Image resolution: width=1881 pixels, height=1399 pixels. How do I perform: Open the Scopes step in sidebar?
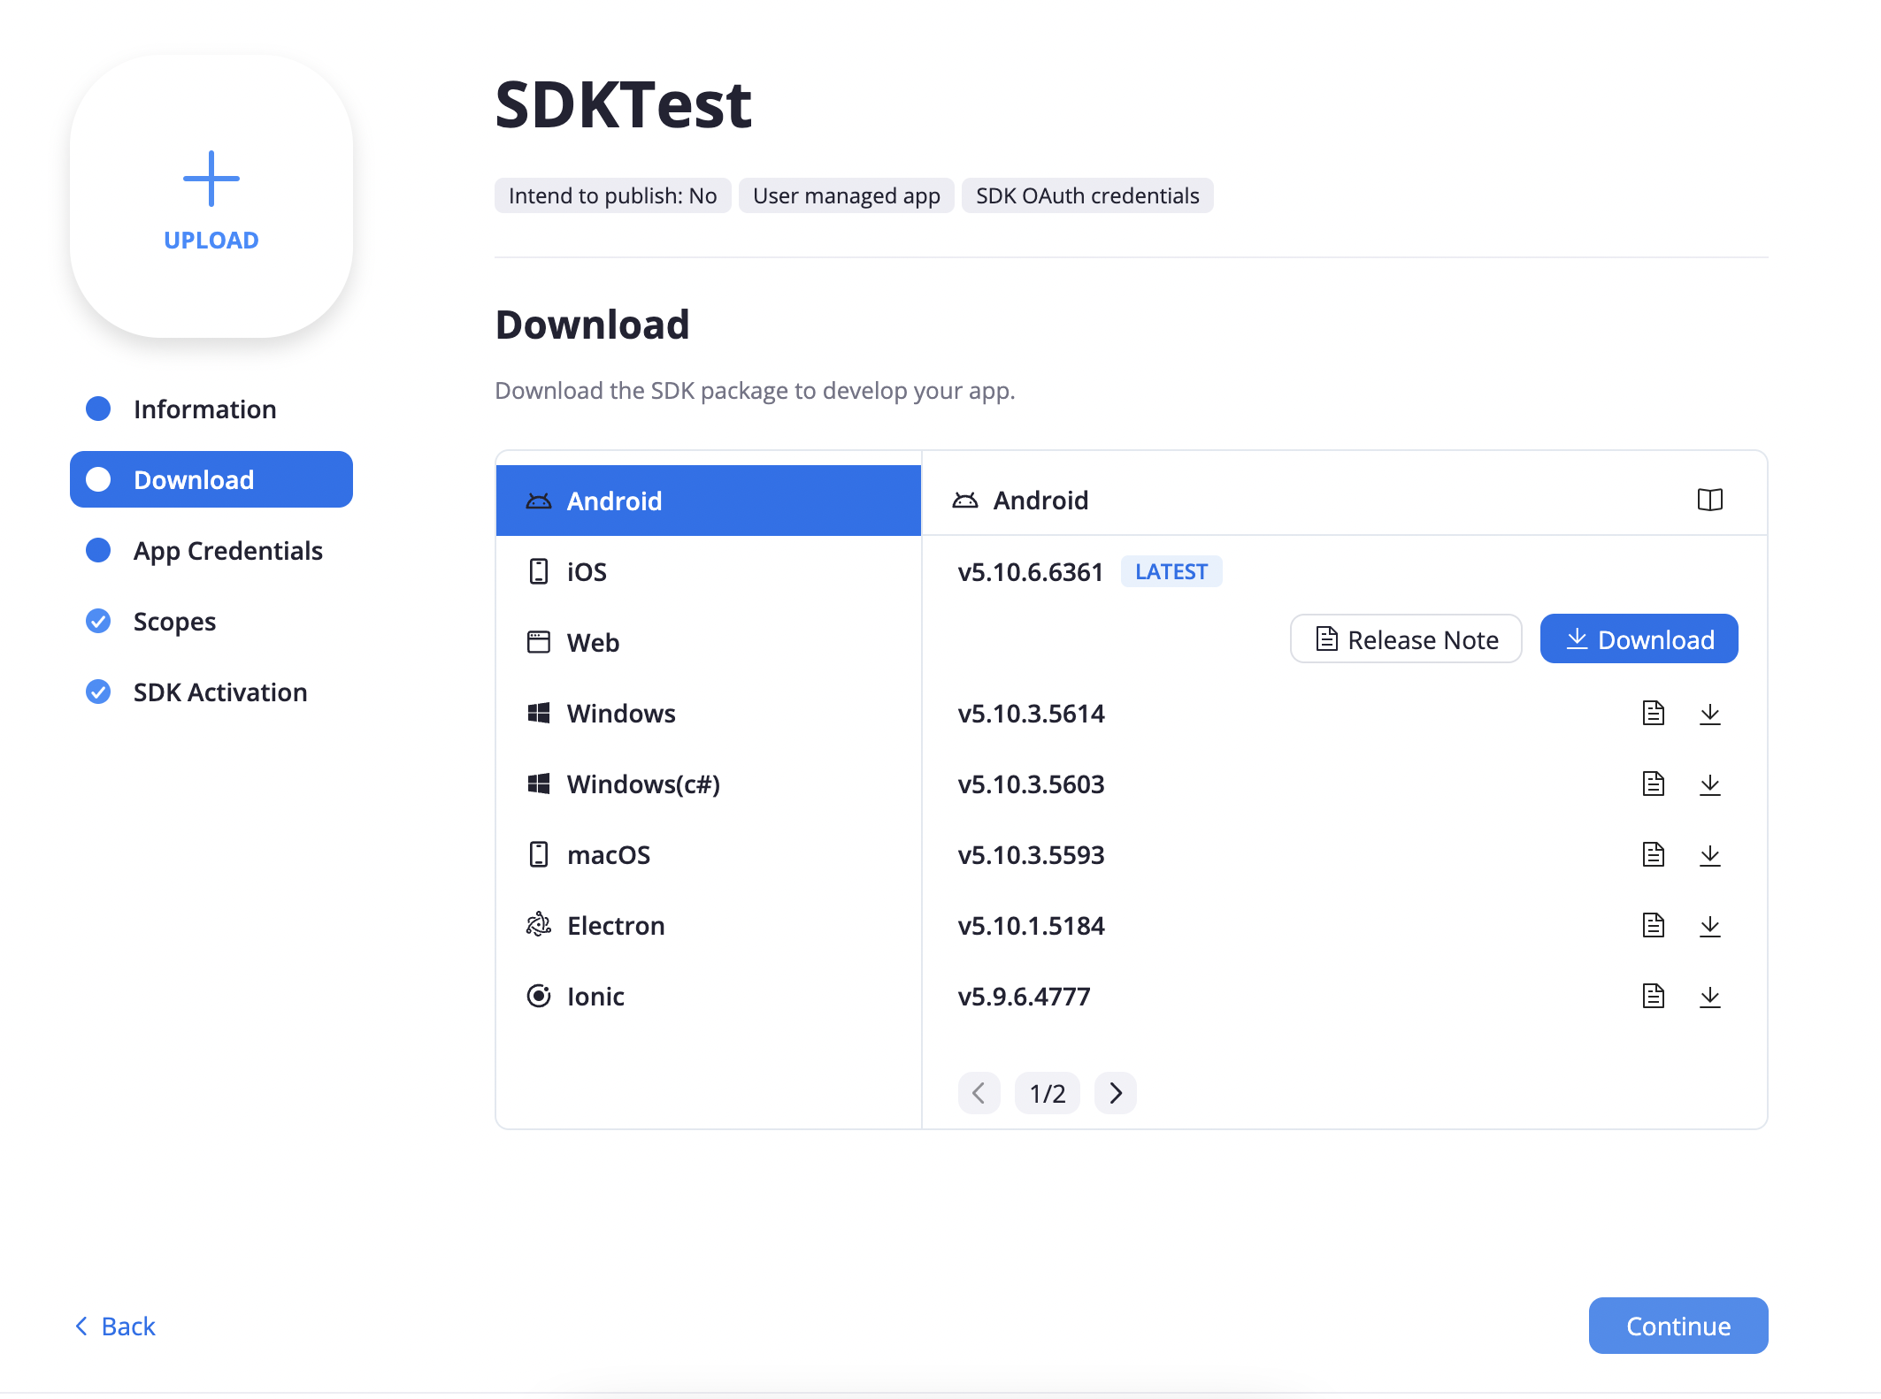(x=174, y=622)
